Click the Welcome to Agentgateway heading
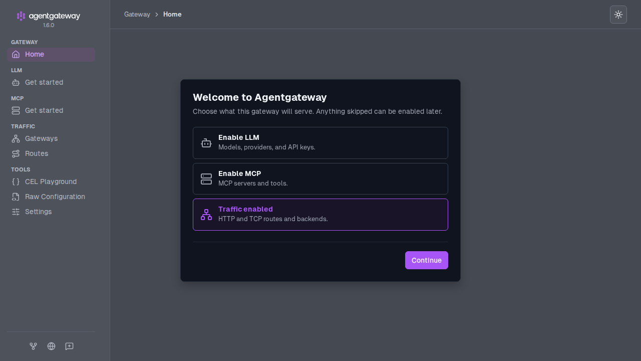This screenshot has height=361, width=641. [x=260, y=97]
